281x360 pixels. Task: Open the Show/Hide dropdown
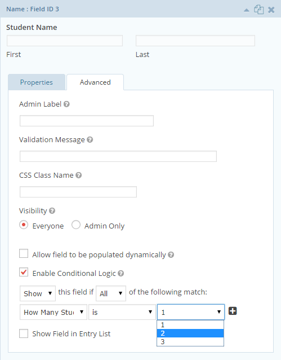[38, 293]
